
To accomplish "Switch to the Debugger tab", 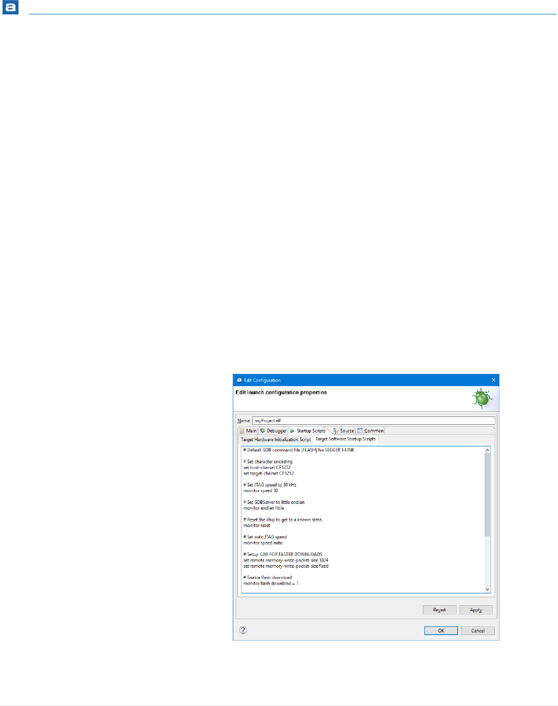I will tap(273, 431).
